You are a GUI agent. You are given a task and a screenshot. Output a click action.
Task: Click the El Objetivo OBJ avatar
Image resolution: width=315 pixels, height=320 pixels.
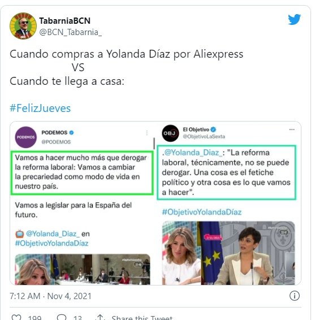[170, 133]
